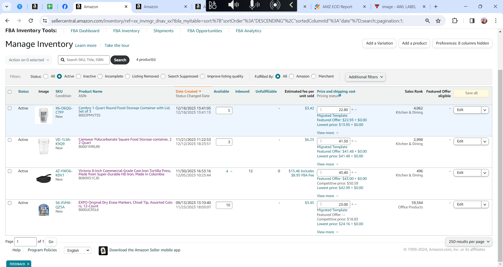Collapse the recording overlay with left arrow
The width and height of the screenshot is (503, 267).
point(291,5)
